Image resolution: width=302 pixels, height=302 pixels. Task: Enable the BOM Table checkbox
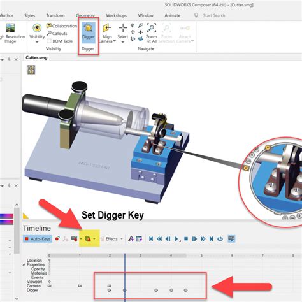coord(49,41)
